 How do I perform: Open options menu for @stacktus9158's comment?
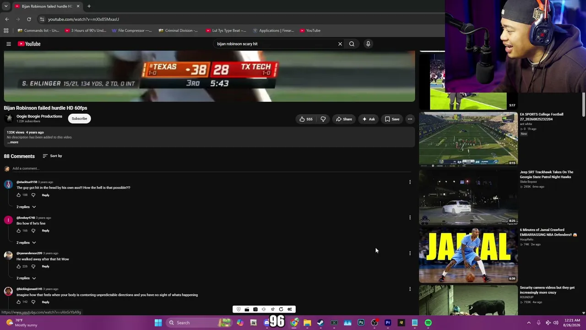click(410, 182)
